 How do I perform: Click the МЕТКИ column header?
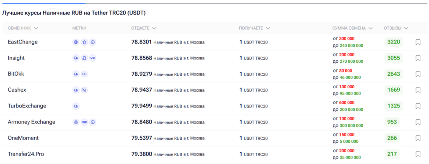(x=79, y=28)
